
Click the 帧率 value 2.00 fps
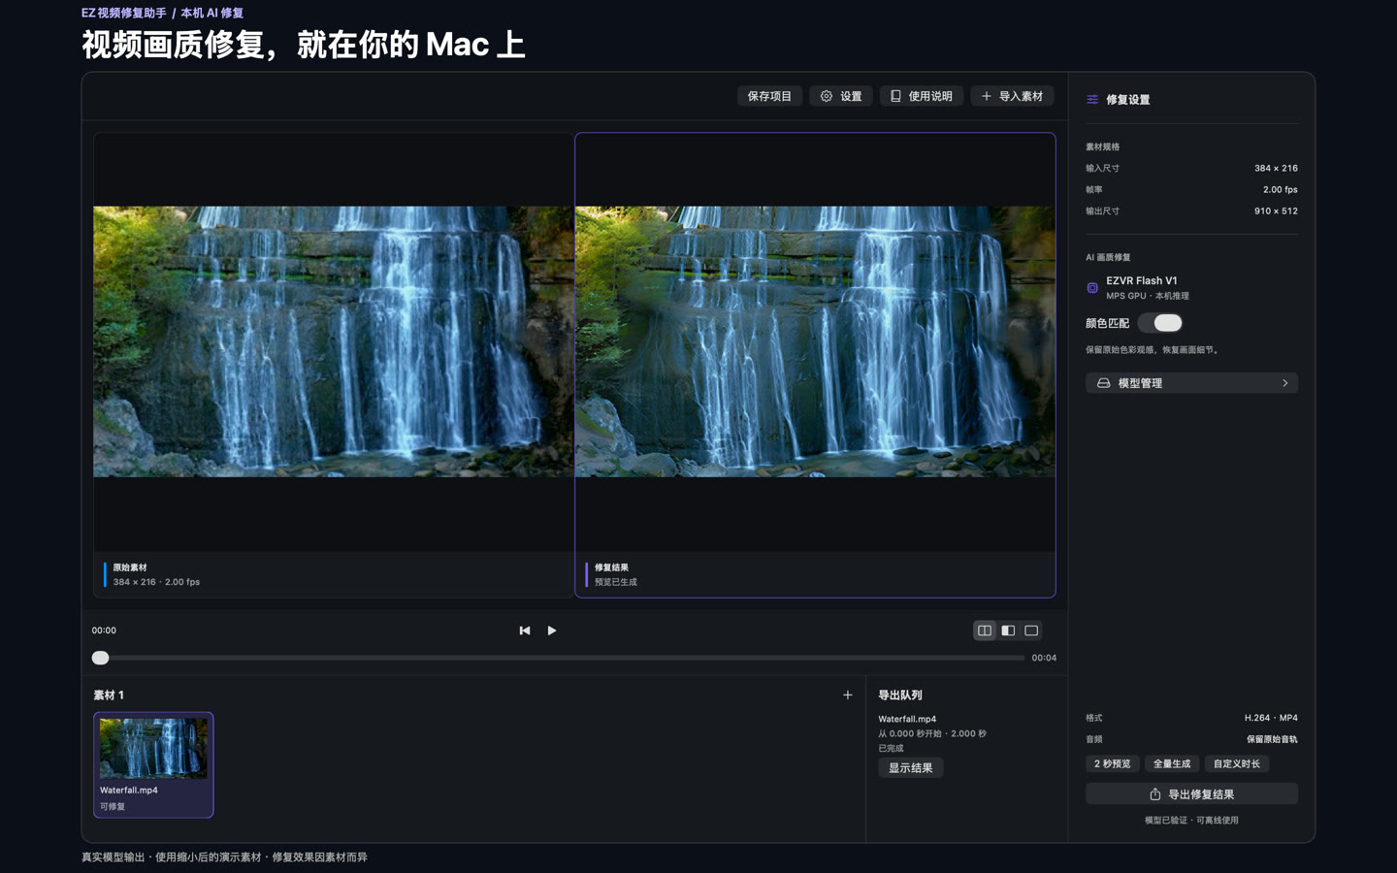(x=1280, y=189)
